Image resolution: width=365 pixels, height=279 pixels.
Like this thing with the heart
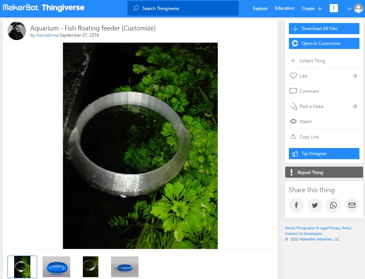293,76
